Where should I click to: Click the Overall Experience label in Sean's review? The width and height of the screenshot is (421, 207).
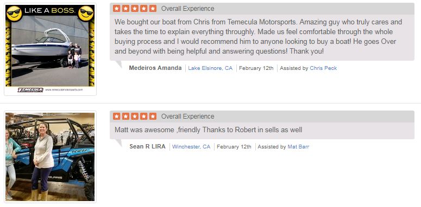click(x=187, y=117)
